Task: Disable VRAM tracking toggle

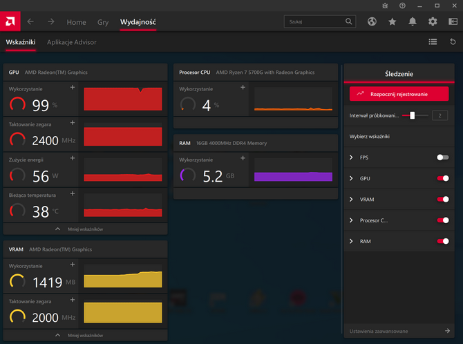Action: pos(443,200)
